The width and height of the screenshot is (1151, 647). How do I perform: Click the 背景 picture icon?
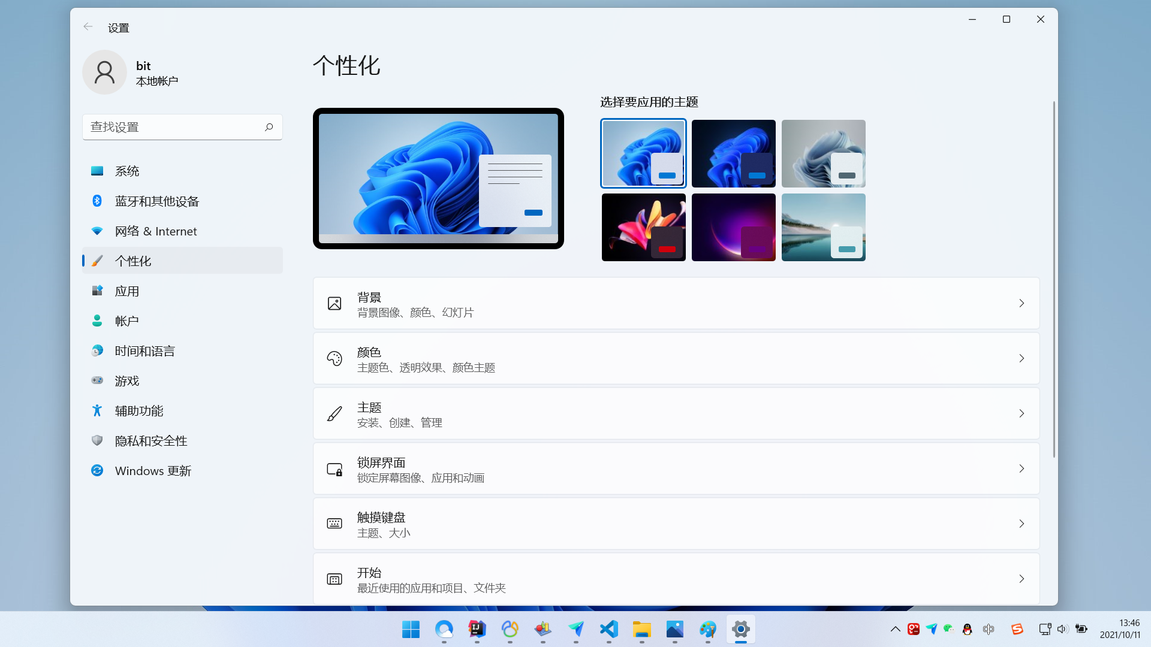click(335, 303)
